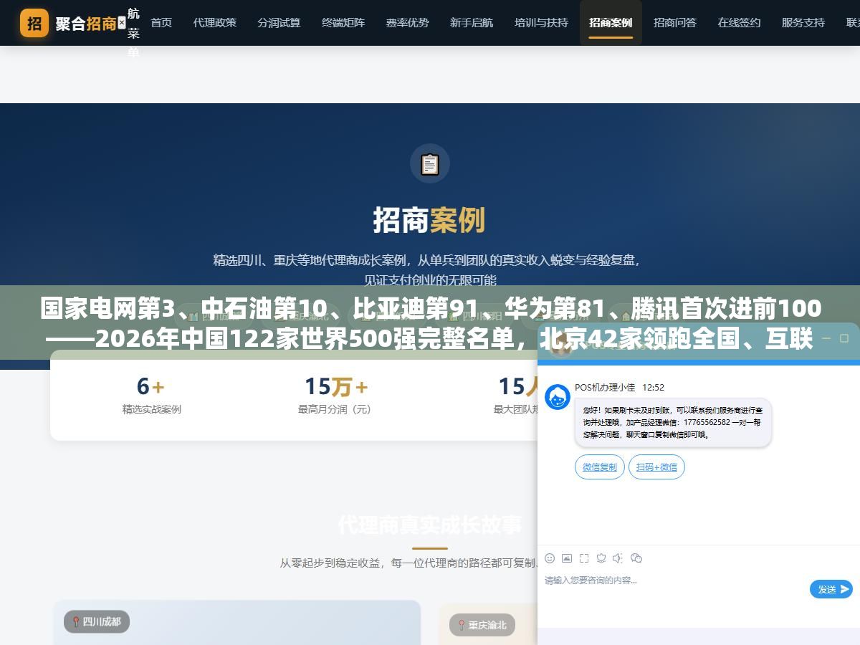Open 分润试算 in the top navigation
The image size is (860, 645).
(x=279, y=23)
